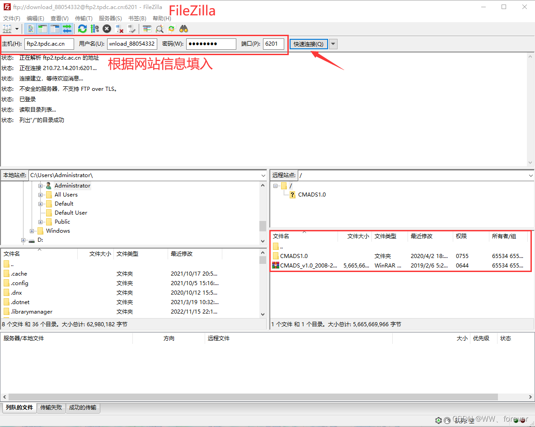Toggle directory comparison icon
The width and height of the screenshot is (535, 427).
point(160,29)
